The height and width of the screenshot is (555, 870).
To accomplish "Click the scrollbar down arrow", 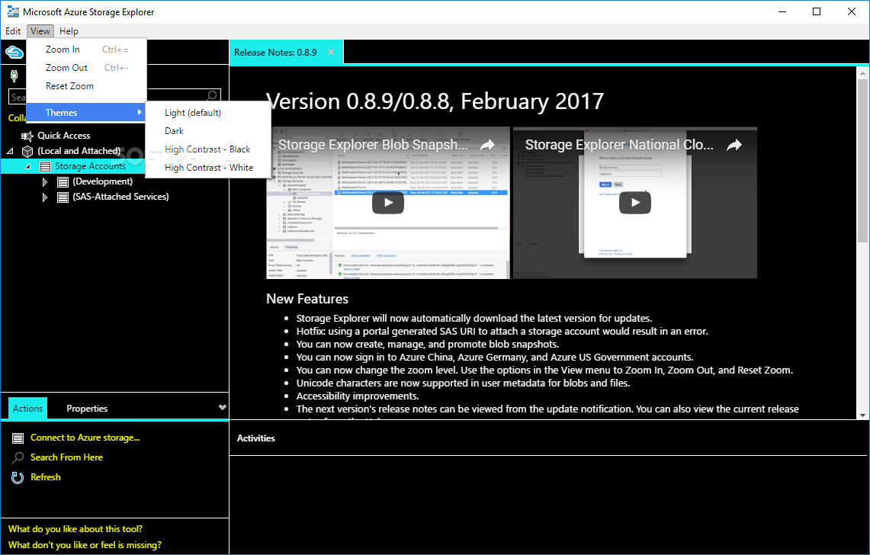I will [x=862, y=415].
